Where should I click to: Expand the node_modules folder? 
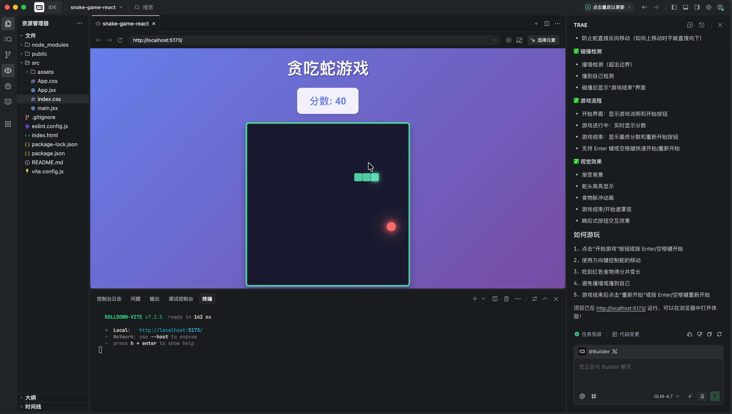(50, 45)
